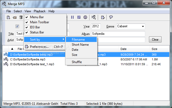Toggle the Main Toolbar view option
This screenshot has width=172, height=108.
[46, 22]
